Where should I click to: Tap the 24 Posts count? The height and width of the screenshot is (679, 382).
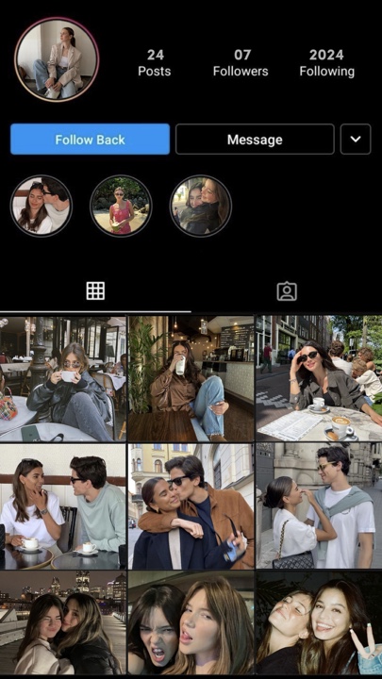point(155,63)
